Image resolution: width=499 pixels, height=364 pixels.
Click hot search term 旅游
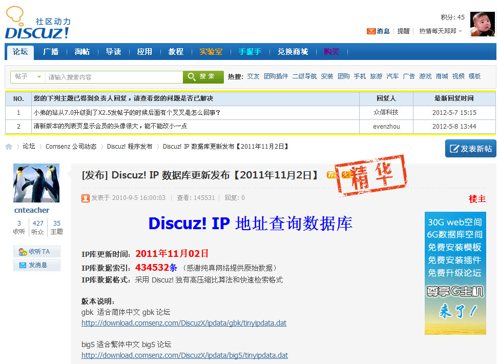[x=376, y=76]
